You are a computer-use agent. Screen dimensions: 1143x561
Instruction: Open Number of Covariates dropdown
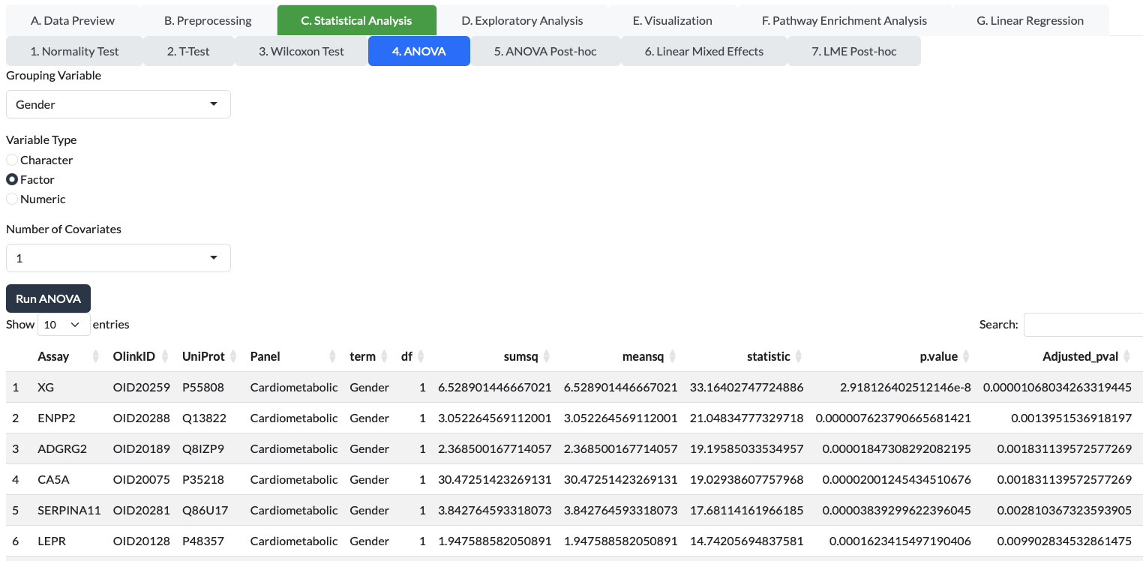(118, 258)
